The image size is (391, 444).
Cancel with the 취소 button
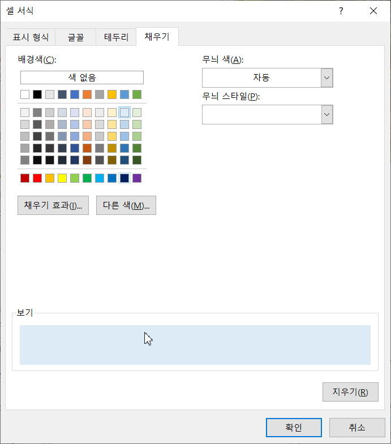pos(357,428)
